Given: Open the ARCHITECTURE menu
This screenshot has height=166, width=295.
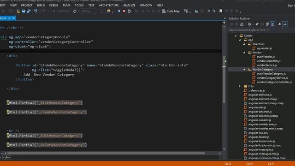Looking at the screenshot, I should click(x=109, y=6).
